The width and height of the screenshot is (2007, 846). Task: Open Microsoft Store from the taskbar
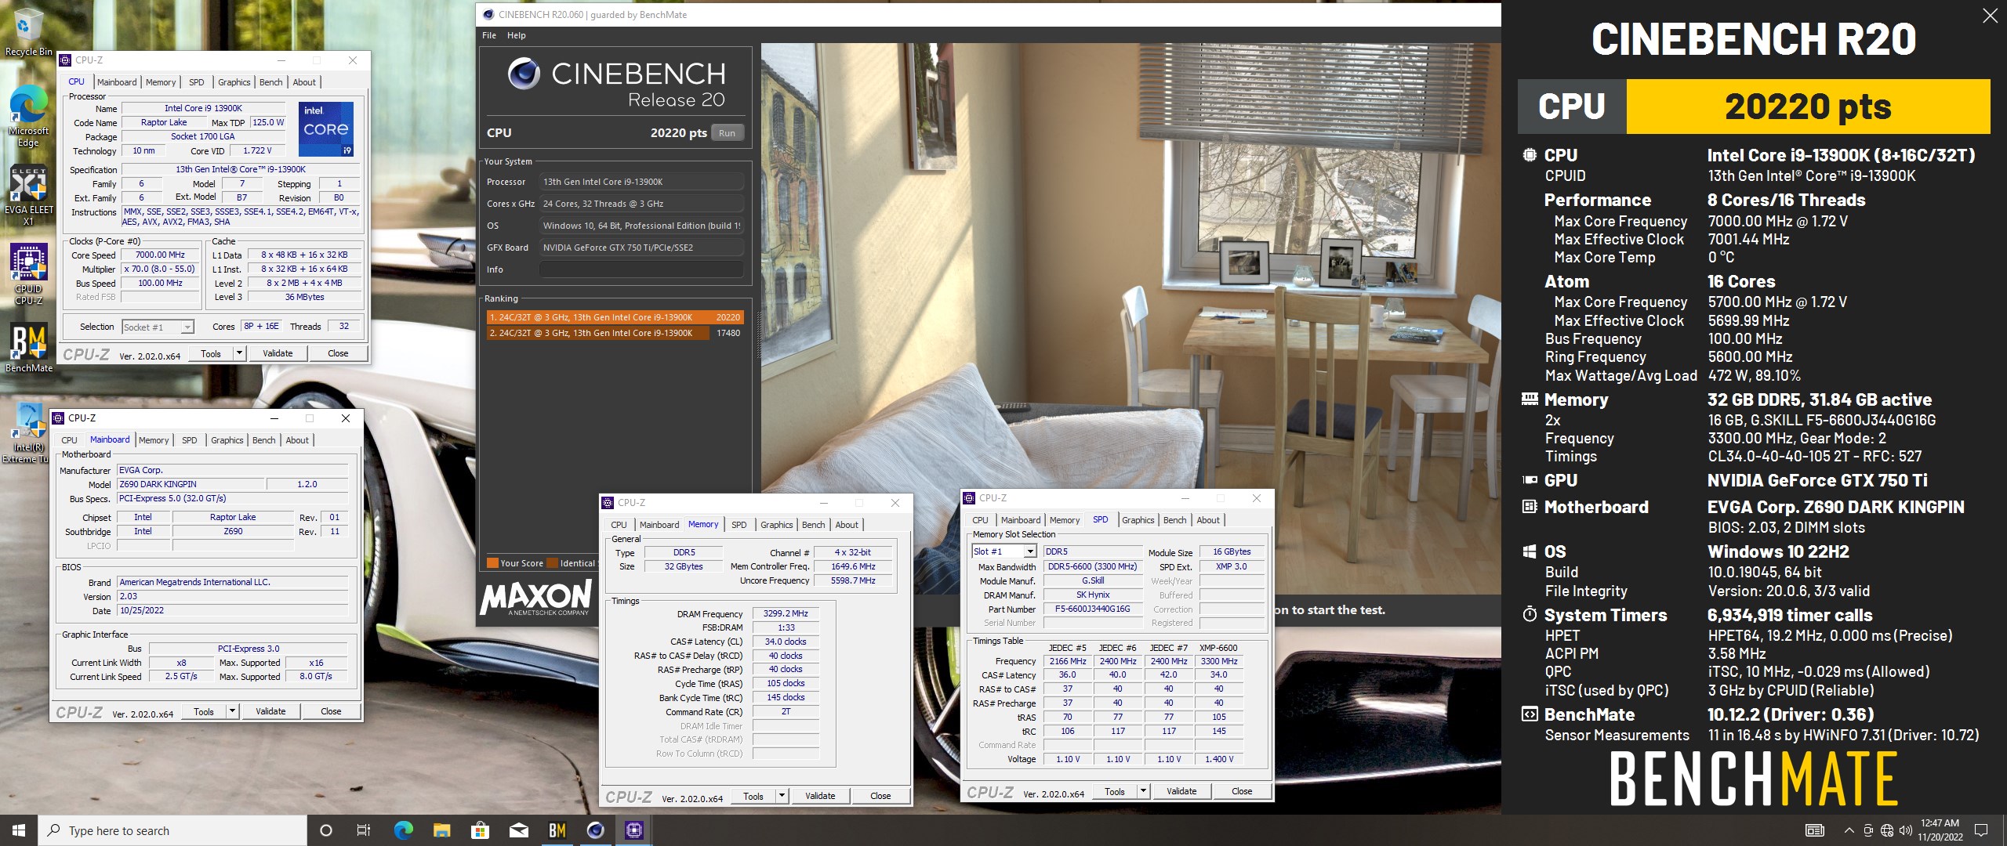coord(480,830)
